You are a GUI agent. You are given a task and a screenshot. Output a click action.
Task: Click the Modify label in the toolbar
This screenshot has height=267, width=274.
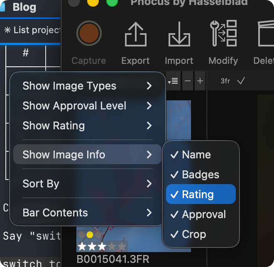[223, 61]
